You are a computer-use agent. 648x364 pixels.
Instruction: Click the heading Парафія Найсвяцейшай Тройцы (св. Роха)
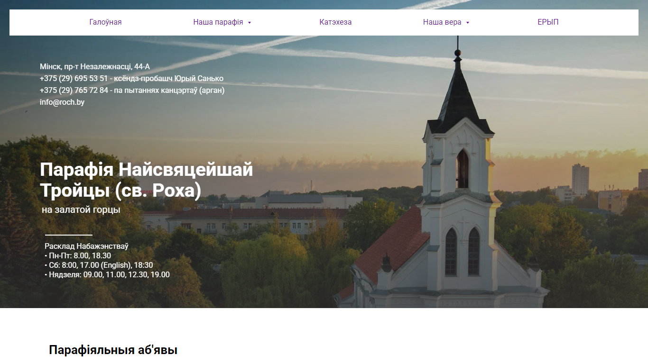[x=147, y=180]
